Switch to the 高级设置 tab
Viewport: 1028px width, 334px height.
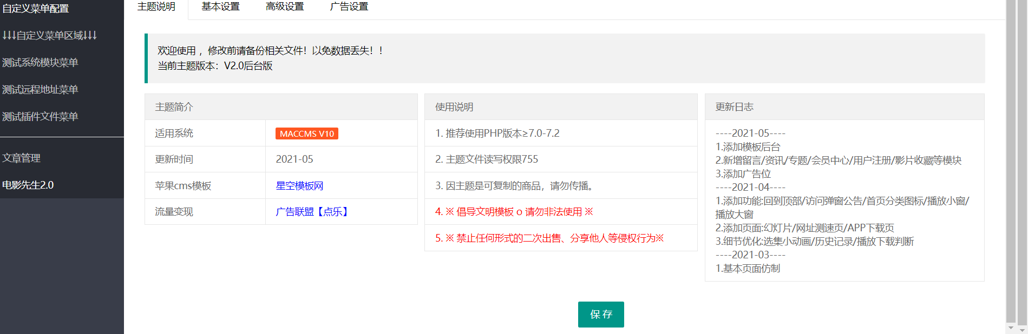285,7
